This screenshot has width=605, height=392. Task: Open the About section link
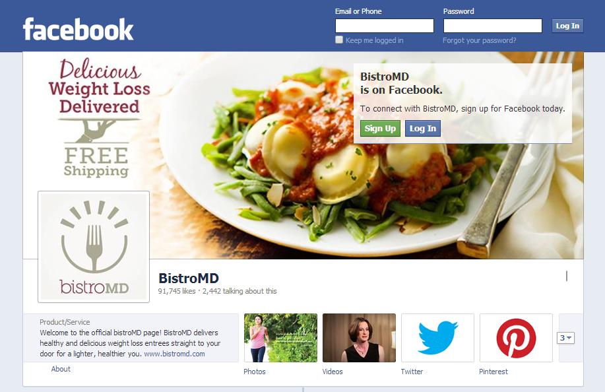(61, 369)
